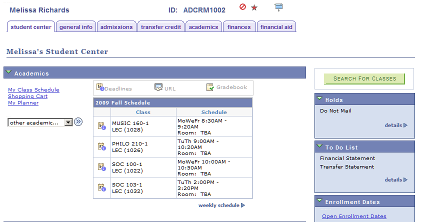Click TuTh 2:00PM - 3:20PM schedule cell
421x222 pixels.
click(x=214, y=188)
